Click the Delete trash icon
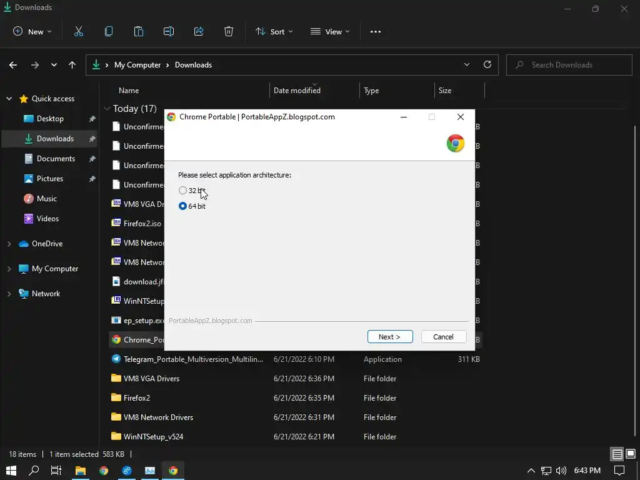640x480 pixels. pyautogui.click(x=229, y=31)
